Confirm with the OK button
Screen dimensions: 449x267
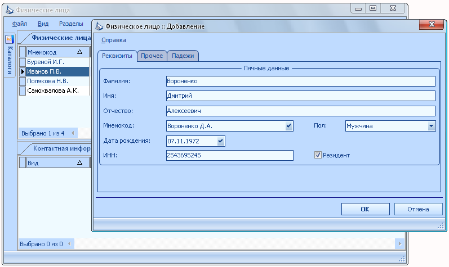pos(366,209)
